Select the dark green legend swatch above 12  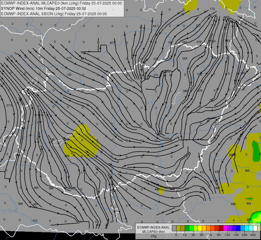pyautogui.click(x=187, y=228)
